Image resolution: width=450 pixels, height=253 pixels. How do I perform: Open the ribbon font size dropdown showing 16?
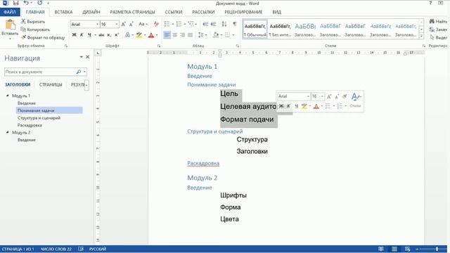point(117,25)
